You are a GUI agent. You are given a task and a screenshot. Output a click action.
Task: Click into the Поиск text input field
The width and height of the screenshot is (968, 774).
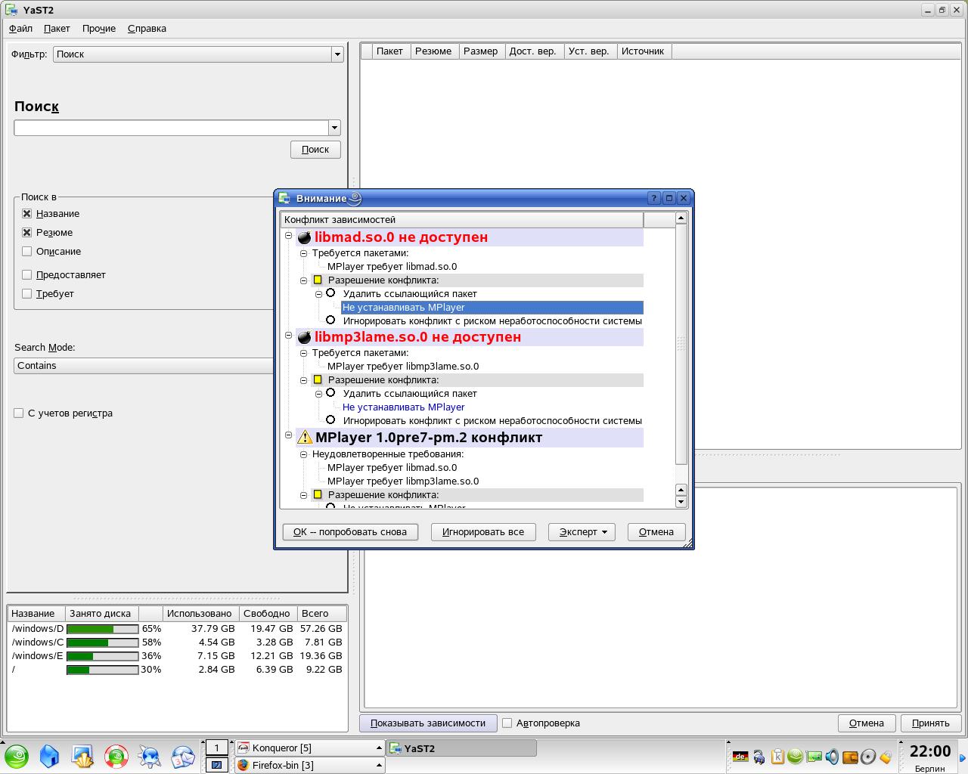[171, 128]
